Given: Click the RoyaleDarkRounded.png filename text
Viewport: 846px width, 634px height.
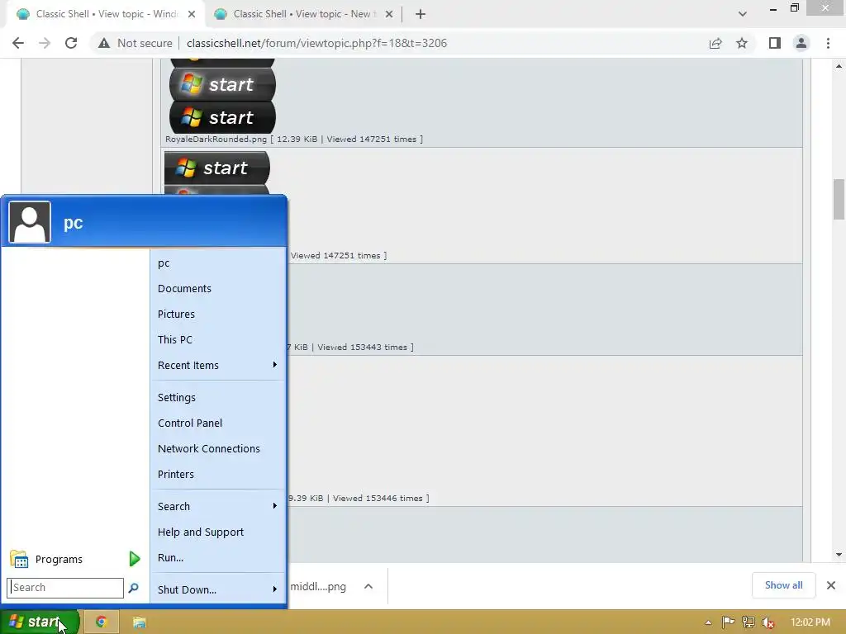Looking at the screenshot, I should pyautogui.click(x=216, y=139).
